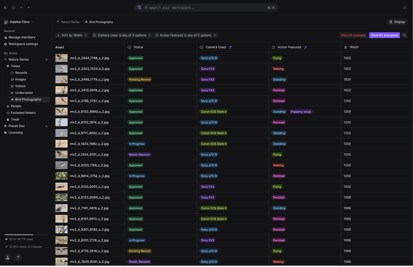Toggle the pin on Nature Series drive
Screen dimensions: 413x267
coord(46,59)
